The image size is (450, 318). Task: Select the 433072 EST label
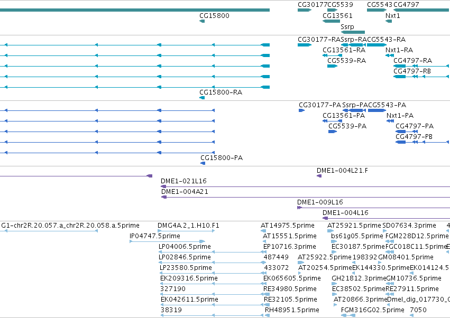click(277, 268)
